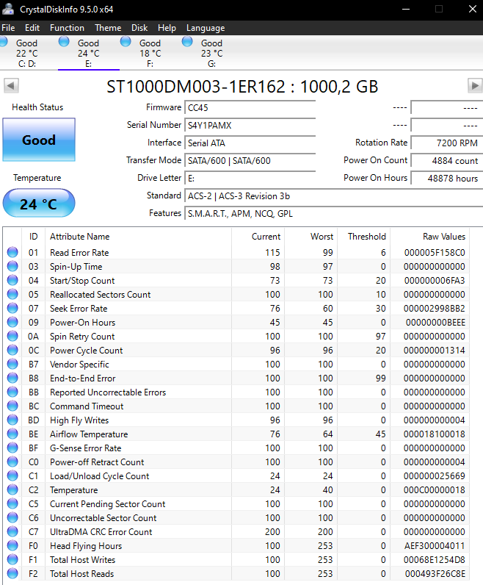483x585 pixels.
Task: Click status orb for Total Host Reads
Action: 12,573
